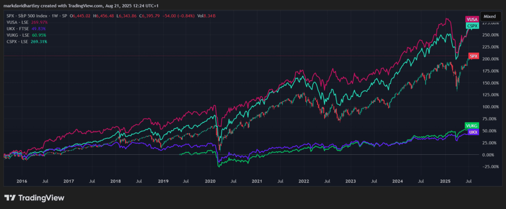Image resolution: width=506 pixels, height=209 pixels.
Task: Click the CSPX · LSE legend entry
Action: [x=17, y=42]
